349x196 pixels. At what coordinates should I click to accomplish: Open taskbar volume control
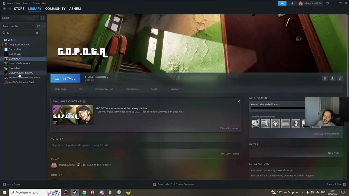pyautogui.click(x=312, y=192)
